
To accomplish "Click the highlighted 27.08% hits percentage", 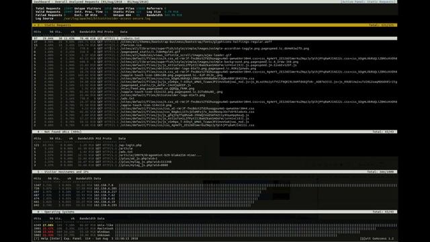I will (48, 225).
